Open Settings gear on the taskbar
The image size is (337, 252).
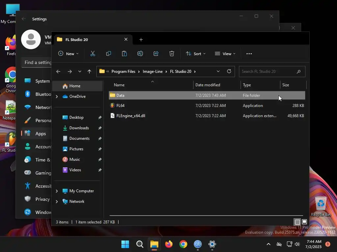[x=212, y=244]
